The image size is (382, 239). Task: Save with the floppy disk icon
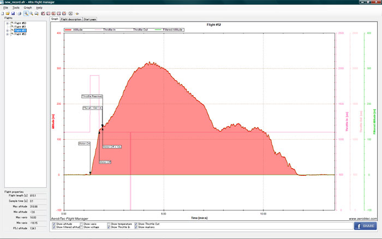point(13,14)
